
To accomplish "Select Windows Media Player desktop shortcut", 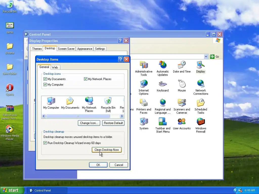I will point(10,133).
